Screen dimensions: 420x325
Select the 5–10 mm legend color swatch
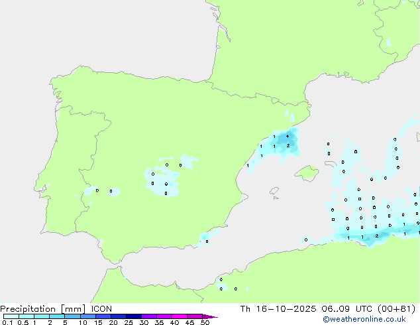[x=72, y=316]
